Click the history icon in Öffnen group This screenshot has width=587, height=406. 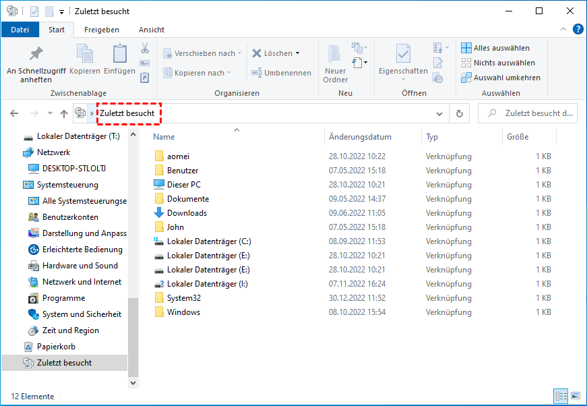click(x=437, y=78)
